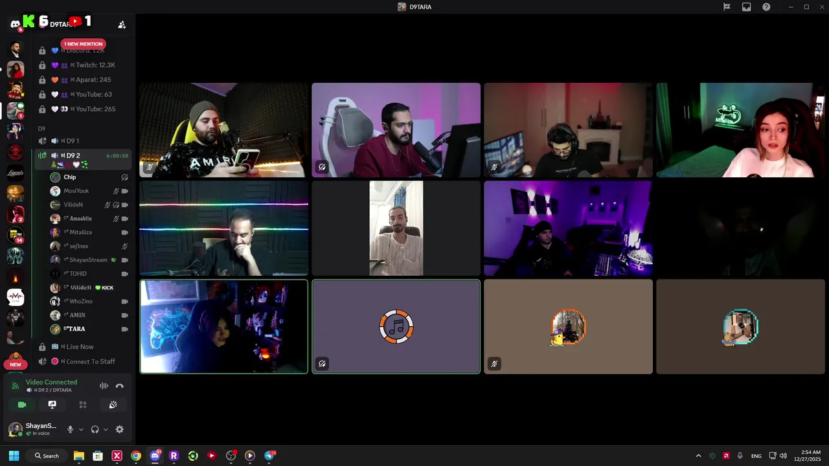Screen dimensions: 829x466
Task: Select AMIN in voice participant list
Action: click(x=89, y=315)
